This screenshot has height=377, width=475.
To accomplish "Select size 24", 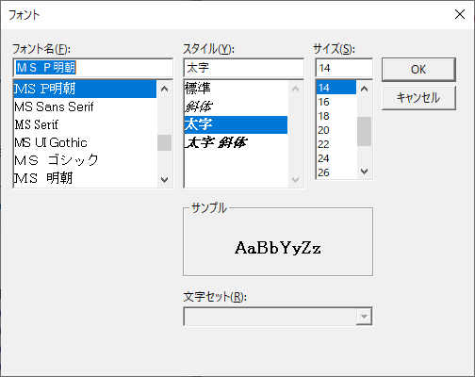I will pyautogui.click(x=336, y=158).
